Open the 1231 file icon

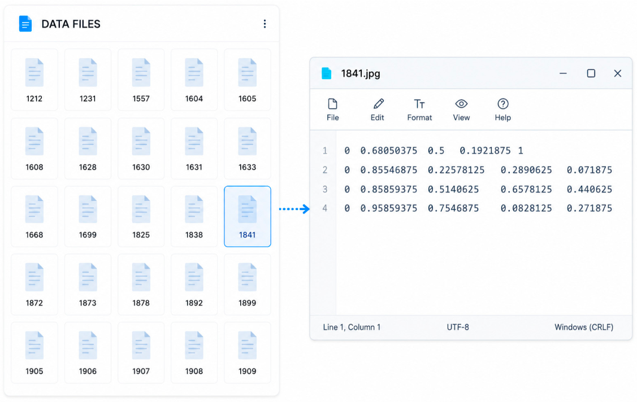pos(88,80)
